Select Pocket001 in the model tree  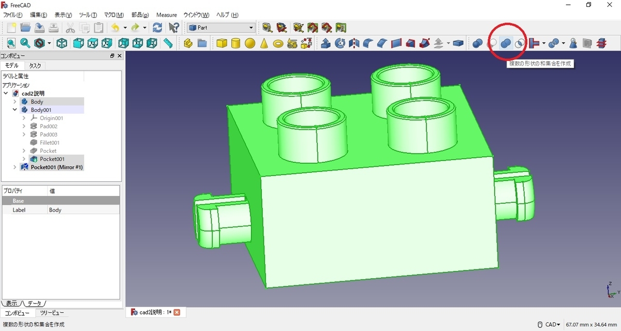coord(52,159)
